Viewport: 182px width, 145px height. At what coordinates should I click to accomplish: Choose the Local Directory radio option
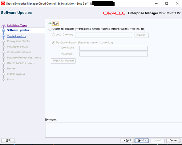(53, 35)
